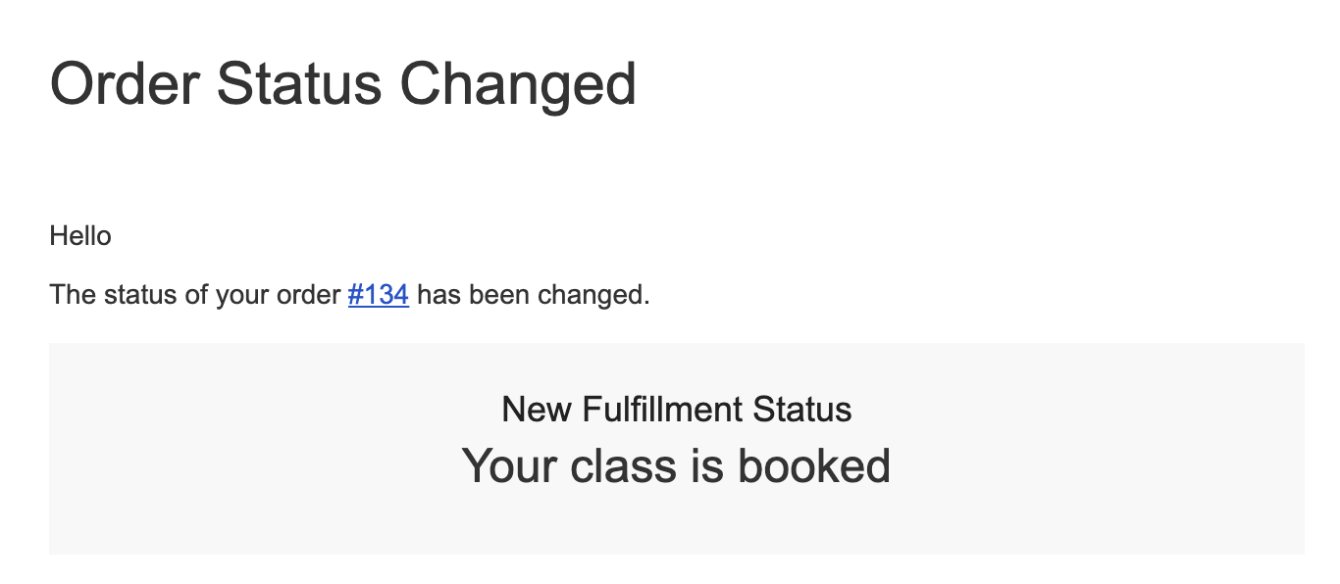1340x584 pixels.
Task: Click the word "booked" in the status message
Action: coord(814,465)
